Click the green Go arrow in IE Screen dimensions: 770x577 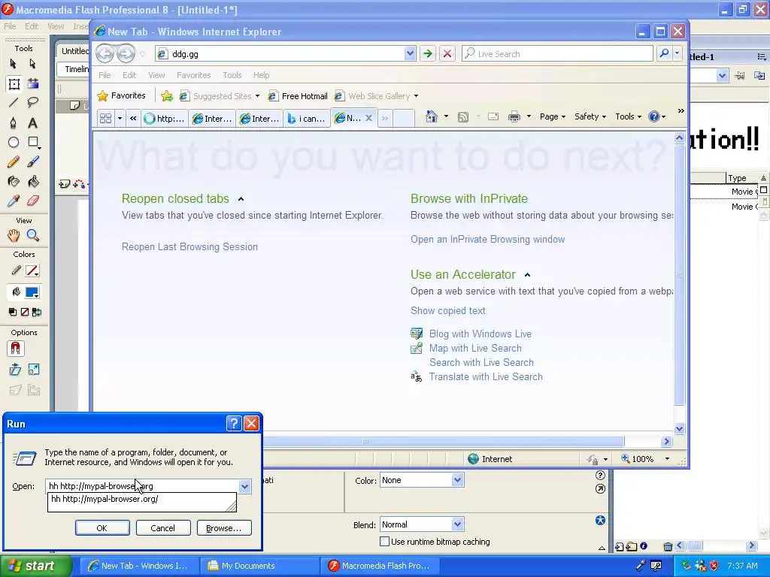pos(428,53)
